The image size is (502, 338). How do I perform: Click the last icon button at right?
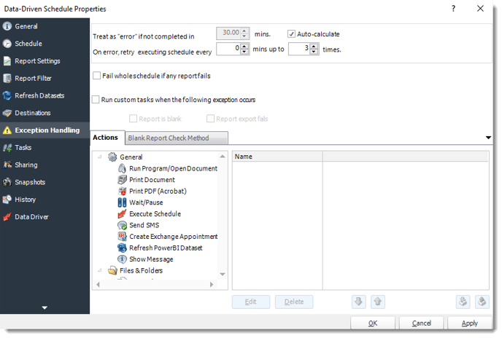coord(482,302)
